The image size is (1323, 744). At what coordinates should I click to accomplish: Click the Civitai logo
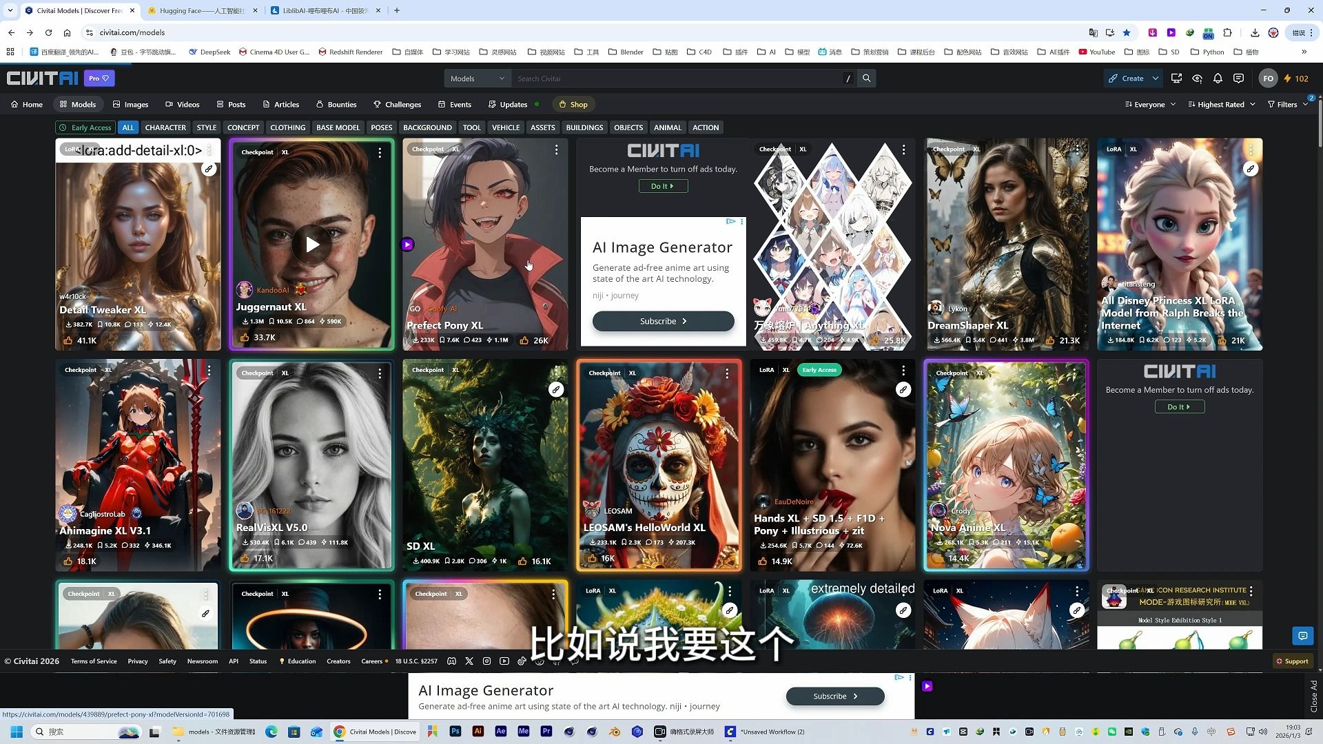(43, 79)
